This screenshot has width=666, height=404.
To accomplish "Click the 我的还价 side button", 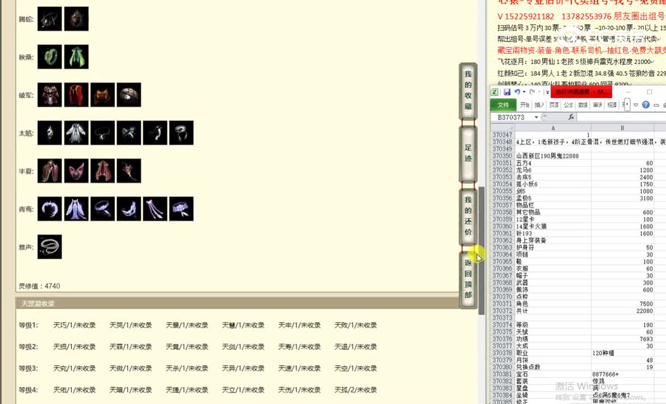I will 468,217.
